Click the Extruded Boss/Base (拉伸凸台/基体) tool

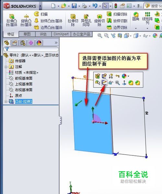(x=12, y=20)
